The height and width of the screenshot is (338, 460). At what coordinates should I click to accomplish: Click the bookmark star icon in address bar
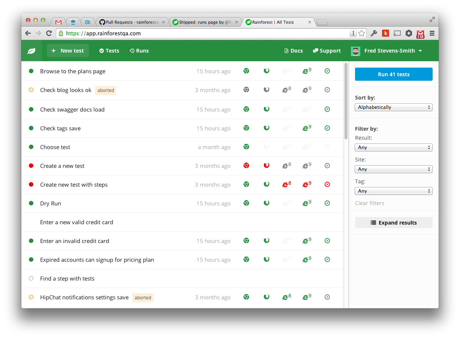click(x=361, y=33)
